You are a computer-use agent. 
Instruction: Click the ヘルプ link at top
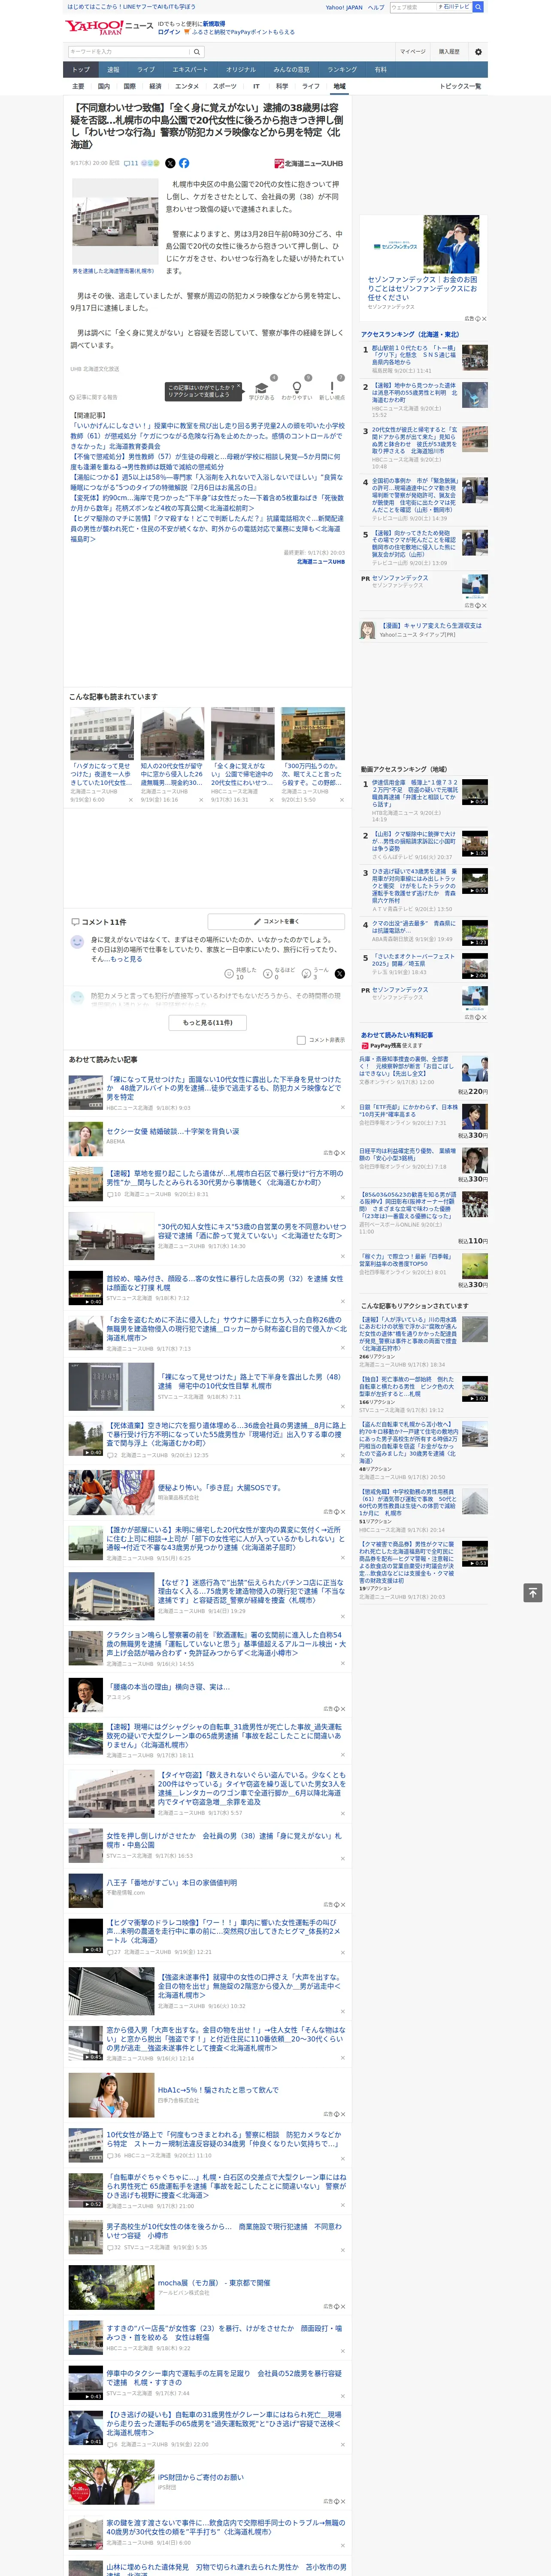(376, 7)
